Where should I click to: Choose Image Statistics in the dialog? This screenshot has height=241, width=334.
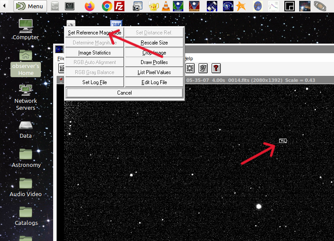click(94, 53)
